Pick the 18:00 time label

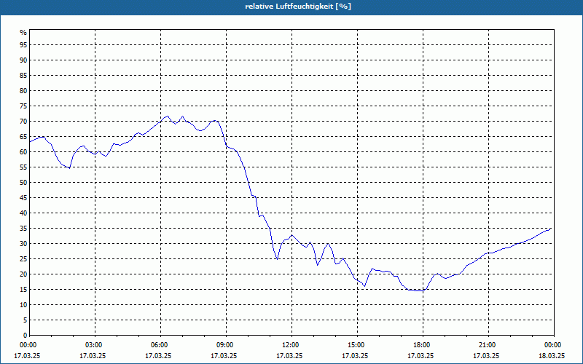423,345
